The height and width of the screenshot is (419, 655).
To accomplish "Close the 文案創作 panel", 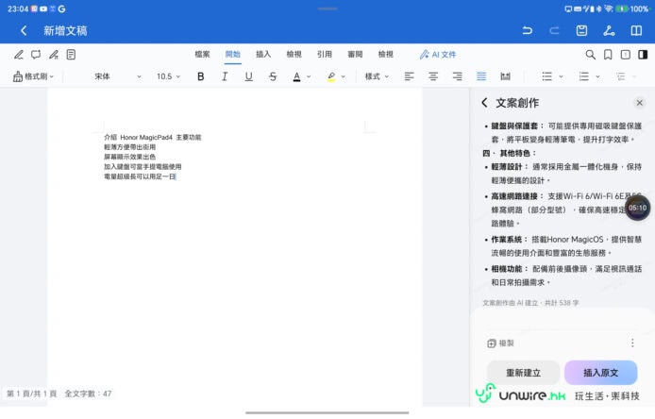I will coord(640,103).
